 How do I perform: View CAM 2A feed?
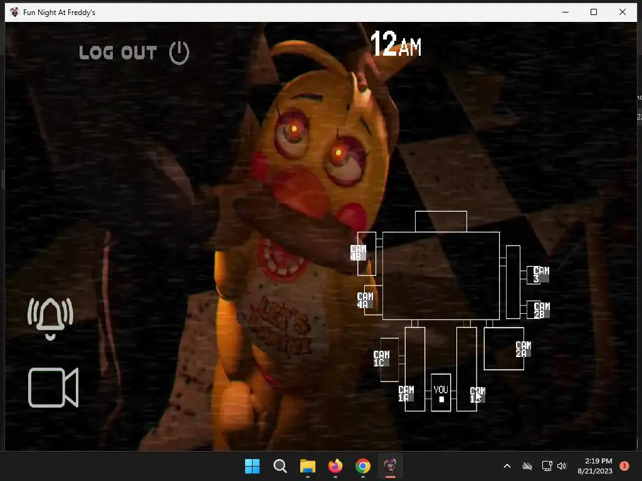coord(524,349)
